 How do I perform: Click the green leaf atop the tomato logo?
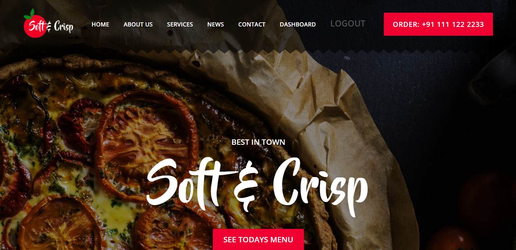click(29, 15)
